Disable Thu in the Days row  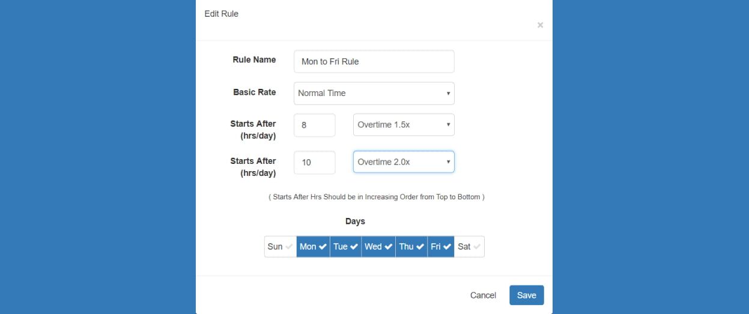(x=411, y=247)
